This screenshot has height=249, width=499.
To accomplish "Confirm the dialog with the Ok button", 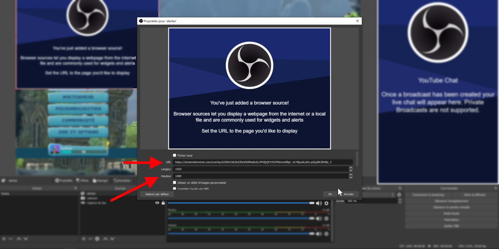I will 330,194.
